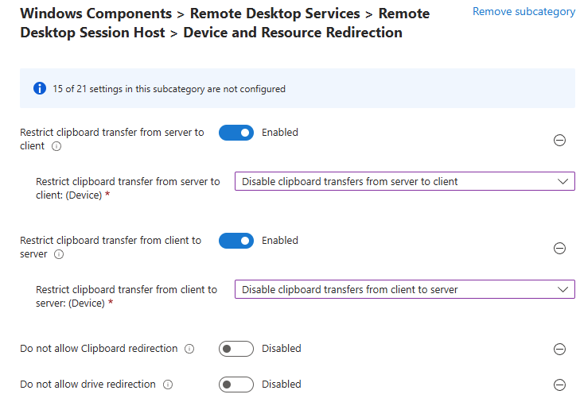Viewport: 580px width, 402px height.
Task: Remove the Do not allow Clipboard redirection setting
Action: tap(559, 349)
